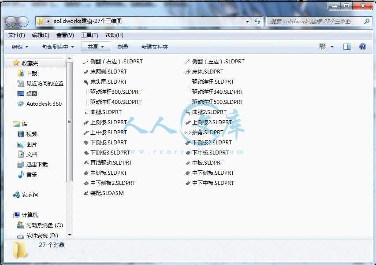Expand the view options dropdown arrow
The width and height of the screenshot is (376, 265).
pyautogui.click(x=332, y=47)
